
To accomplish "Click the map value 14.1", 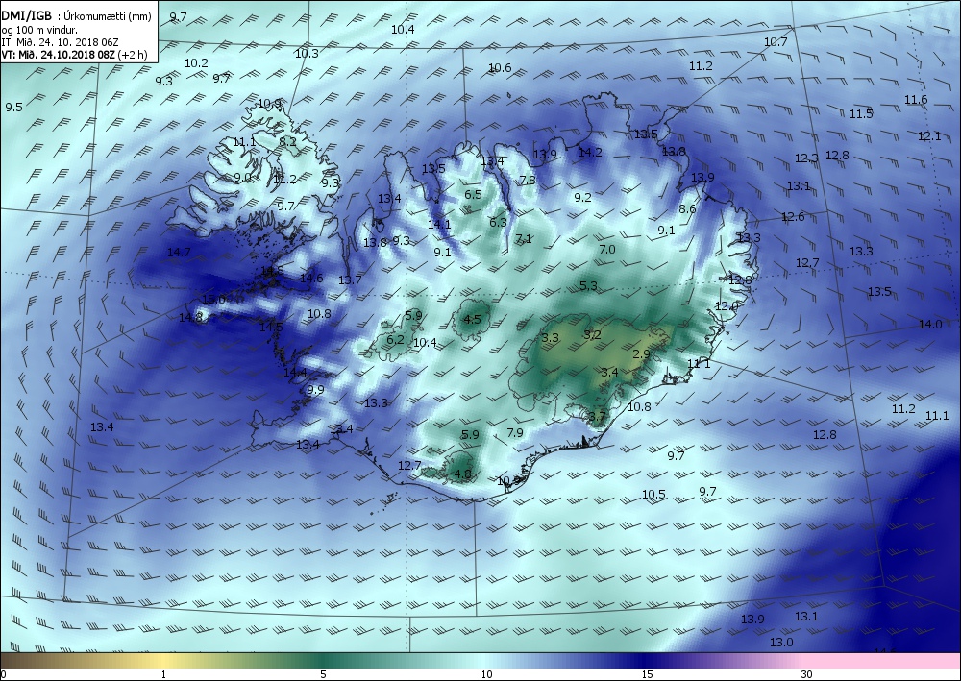I will (439, 224).
